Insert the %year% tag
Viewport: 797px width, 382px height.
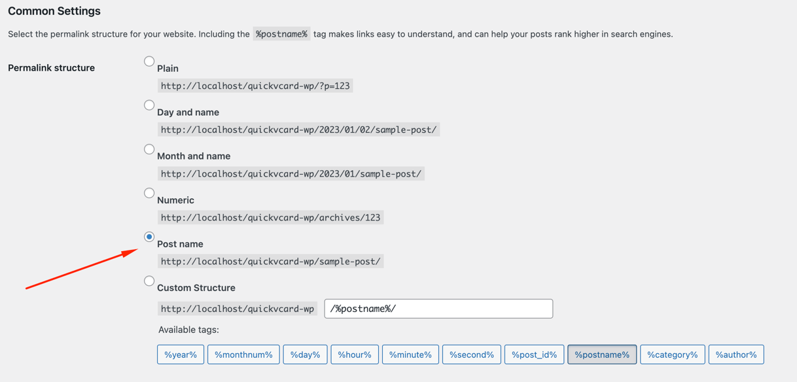[181, 355]
